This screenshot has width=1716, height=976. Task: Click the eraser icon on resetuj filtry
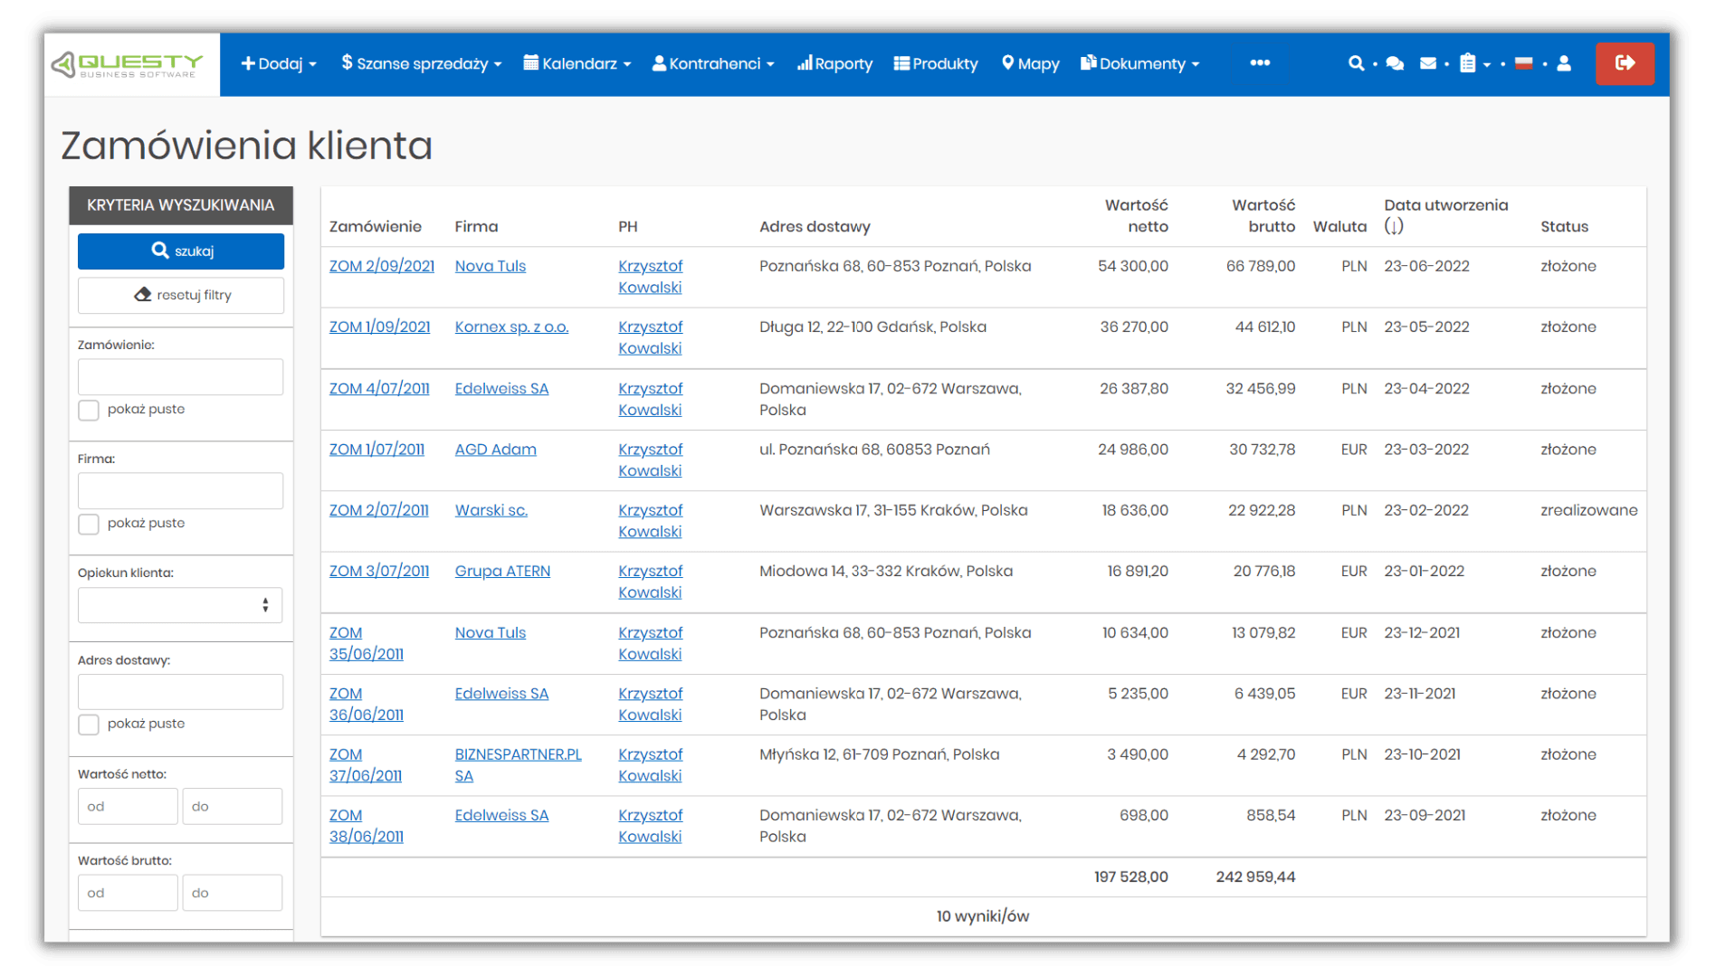(143, 295)
